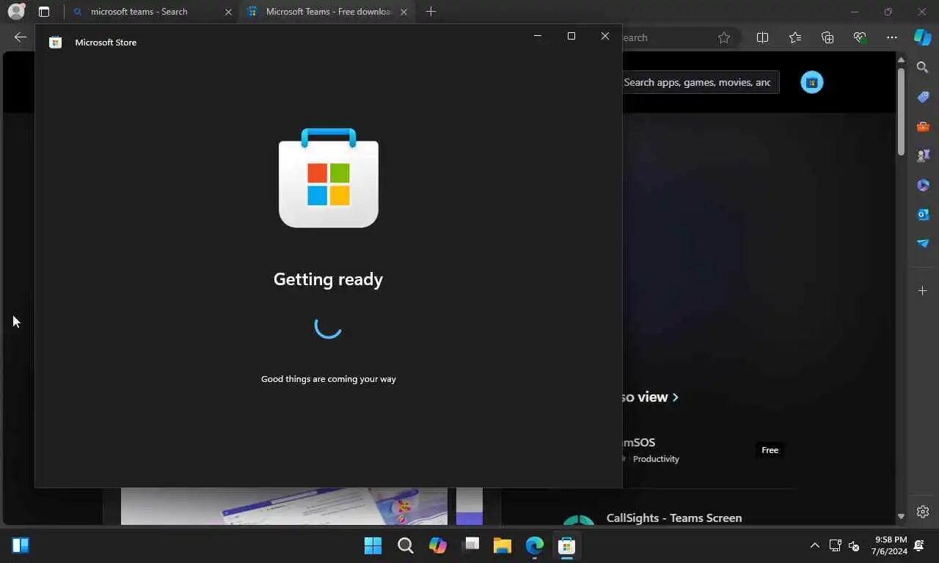Open the taskbar clock showing 9:58 PM
Image resolution: width=939 pixels, height=563 pixels.
[890, 545]
